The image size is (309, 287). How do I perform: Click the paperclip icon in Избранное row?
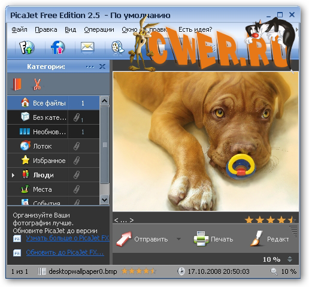click(77, 161)
